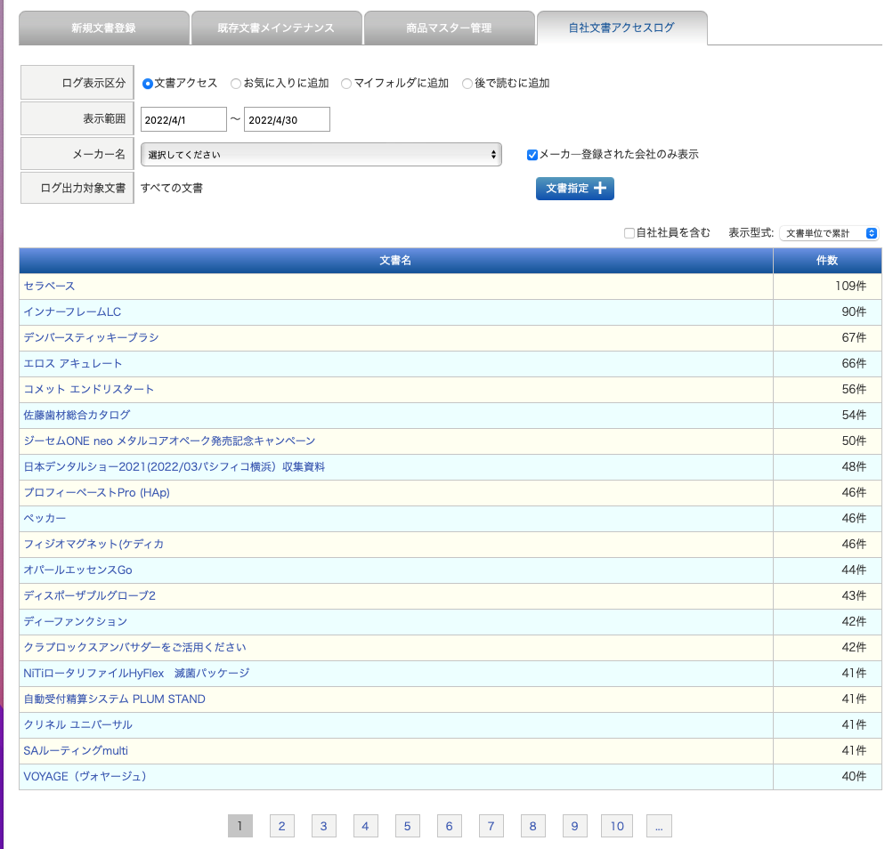Screen dimensions: 885x849
Task: Open クラプロックスアンバサダーをご活用ください link
Action: [135, 648]
